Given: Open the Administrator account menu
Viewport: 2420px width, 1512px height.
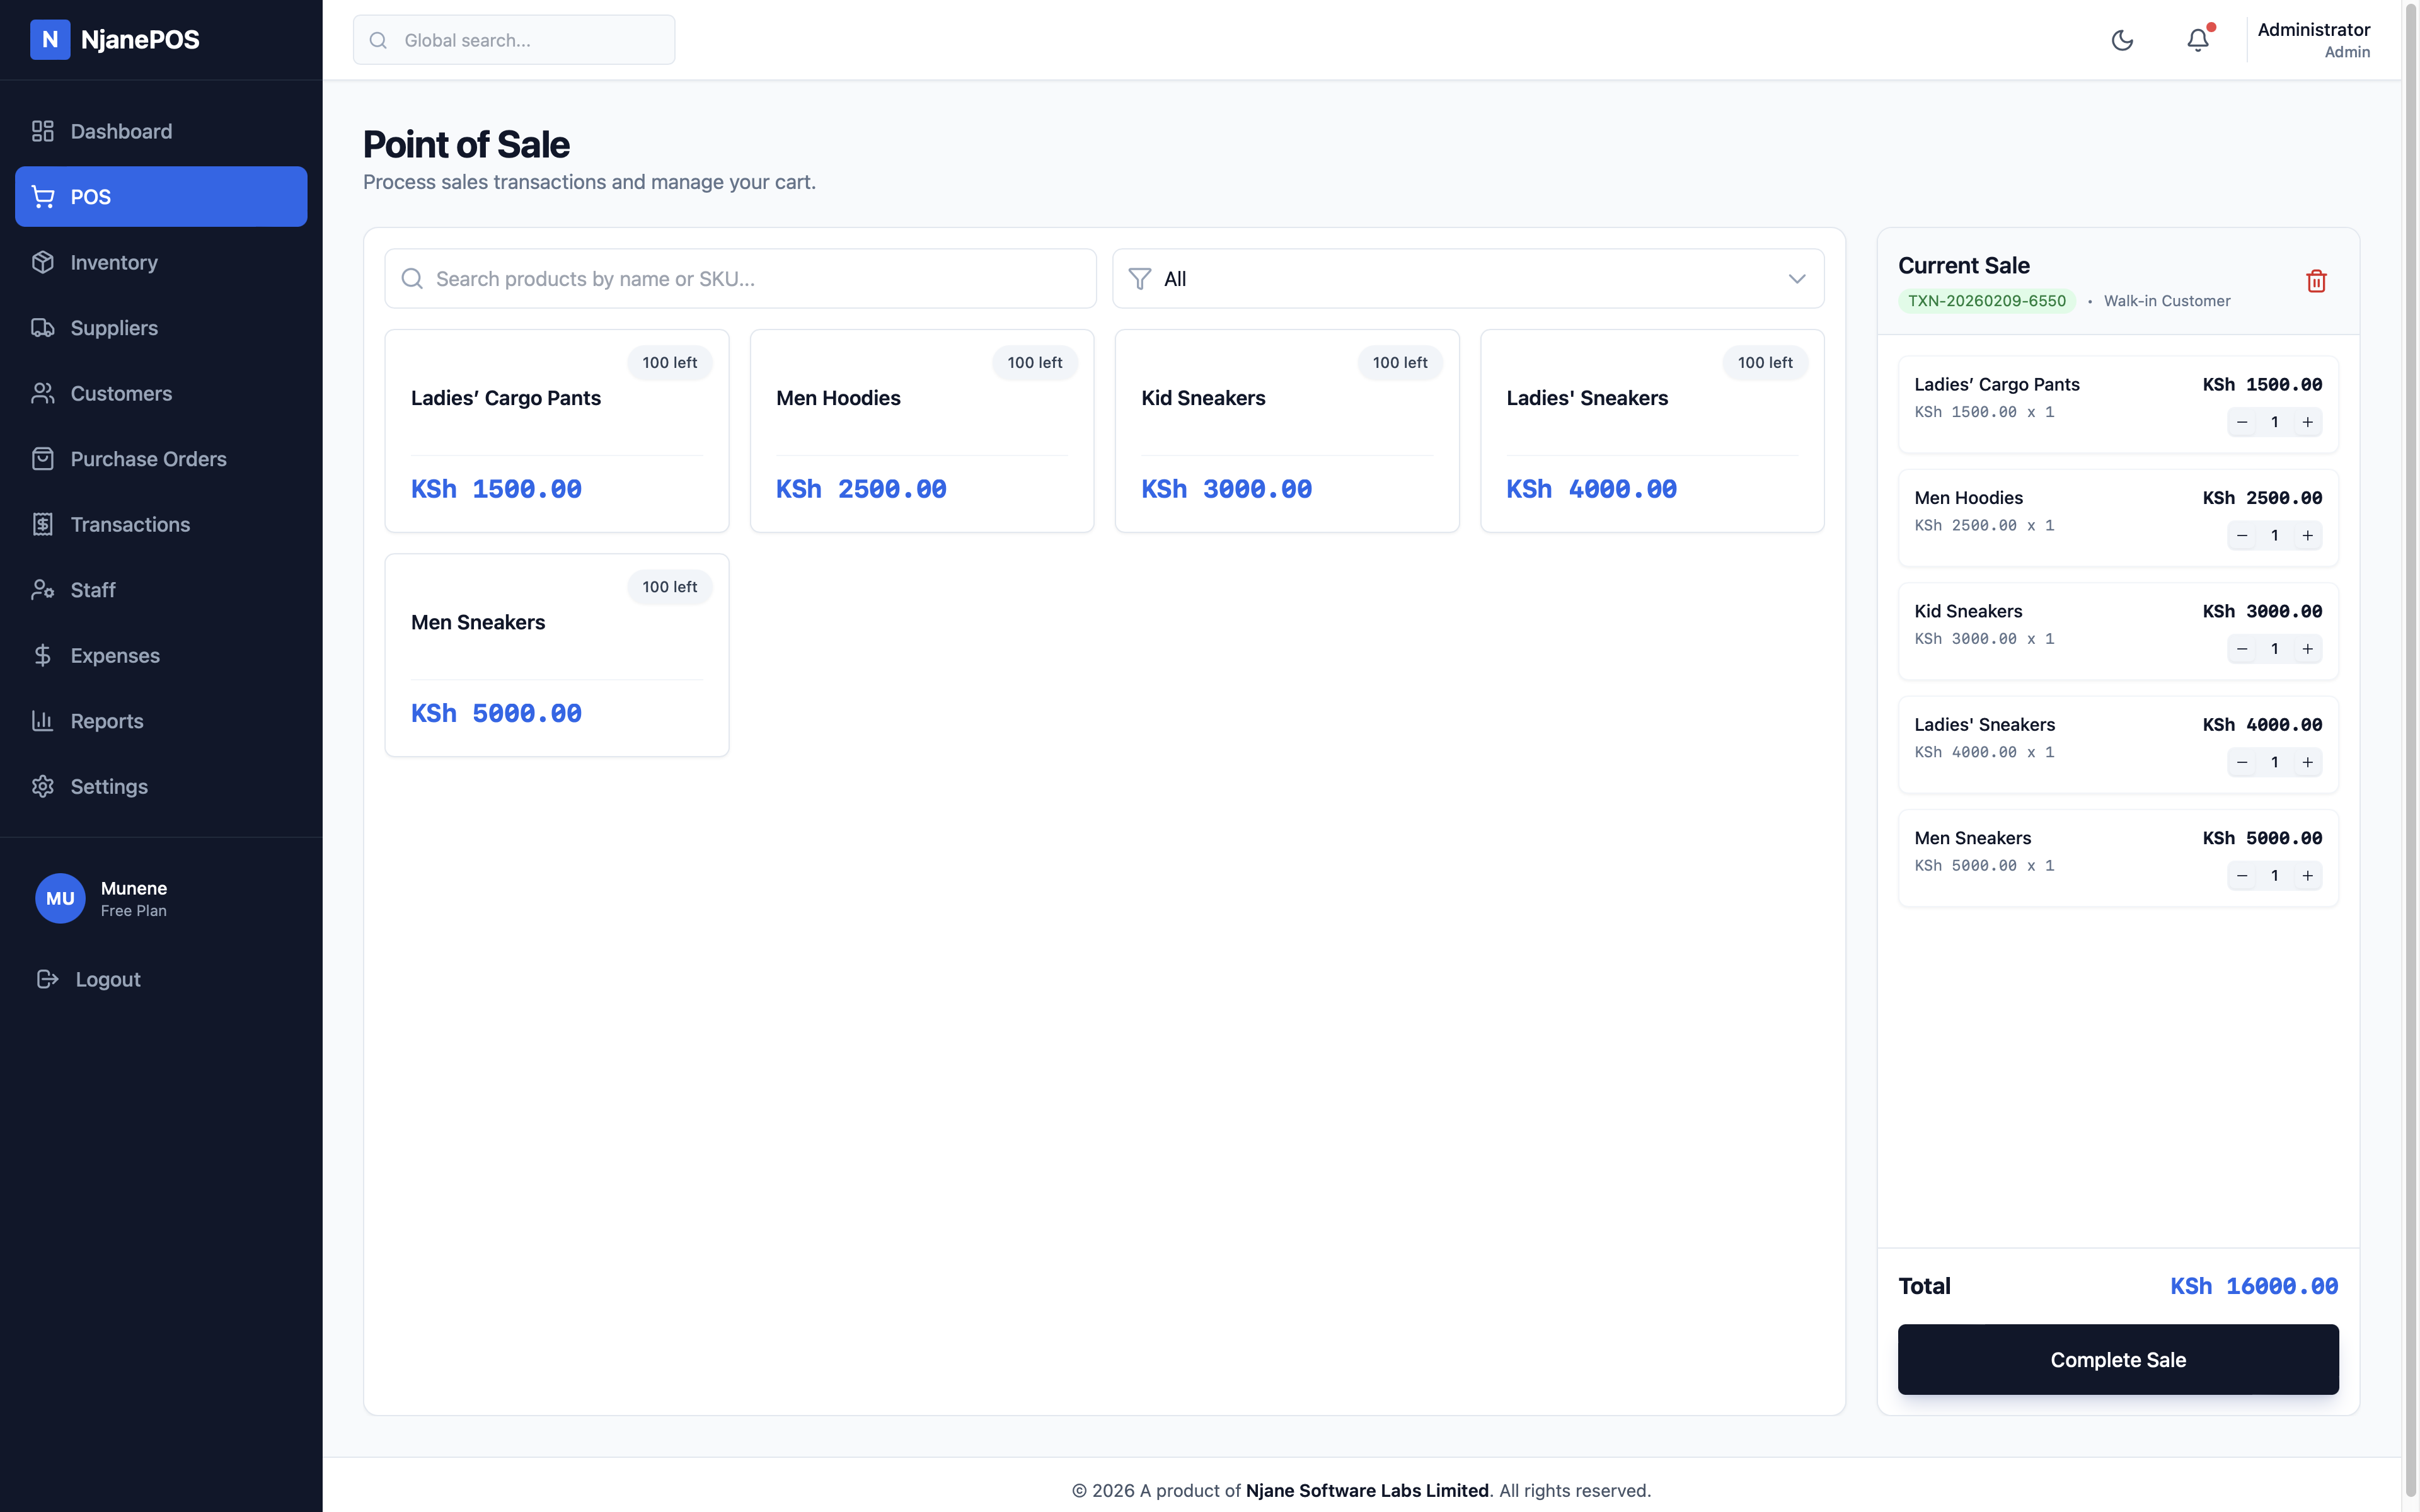Looking at the screenshot, I should [x=2314, y=39].
